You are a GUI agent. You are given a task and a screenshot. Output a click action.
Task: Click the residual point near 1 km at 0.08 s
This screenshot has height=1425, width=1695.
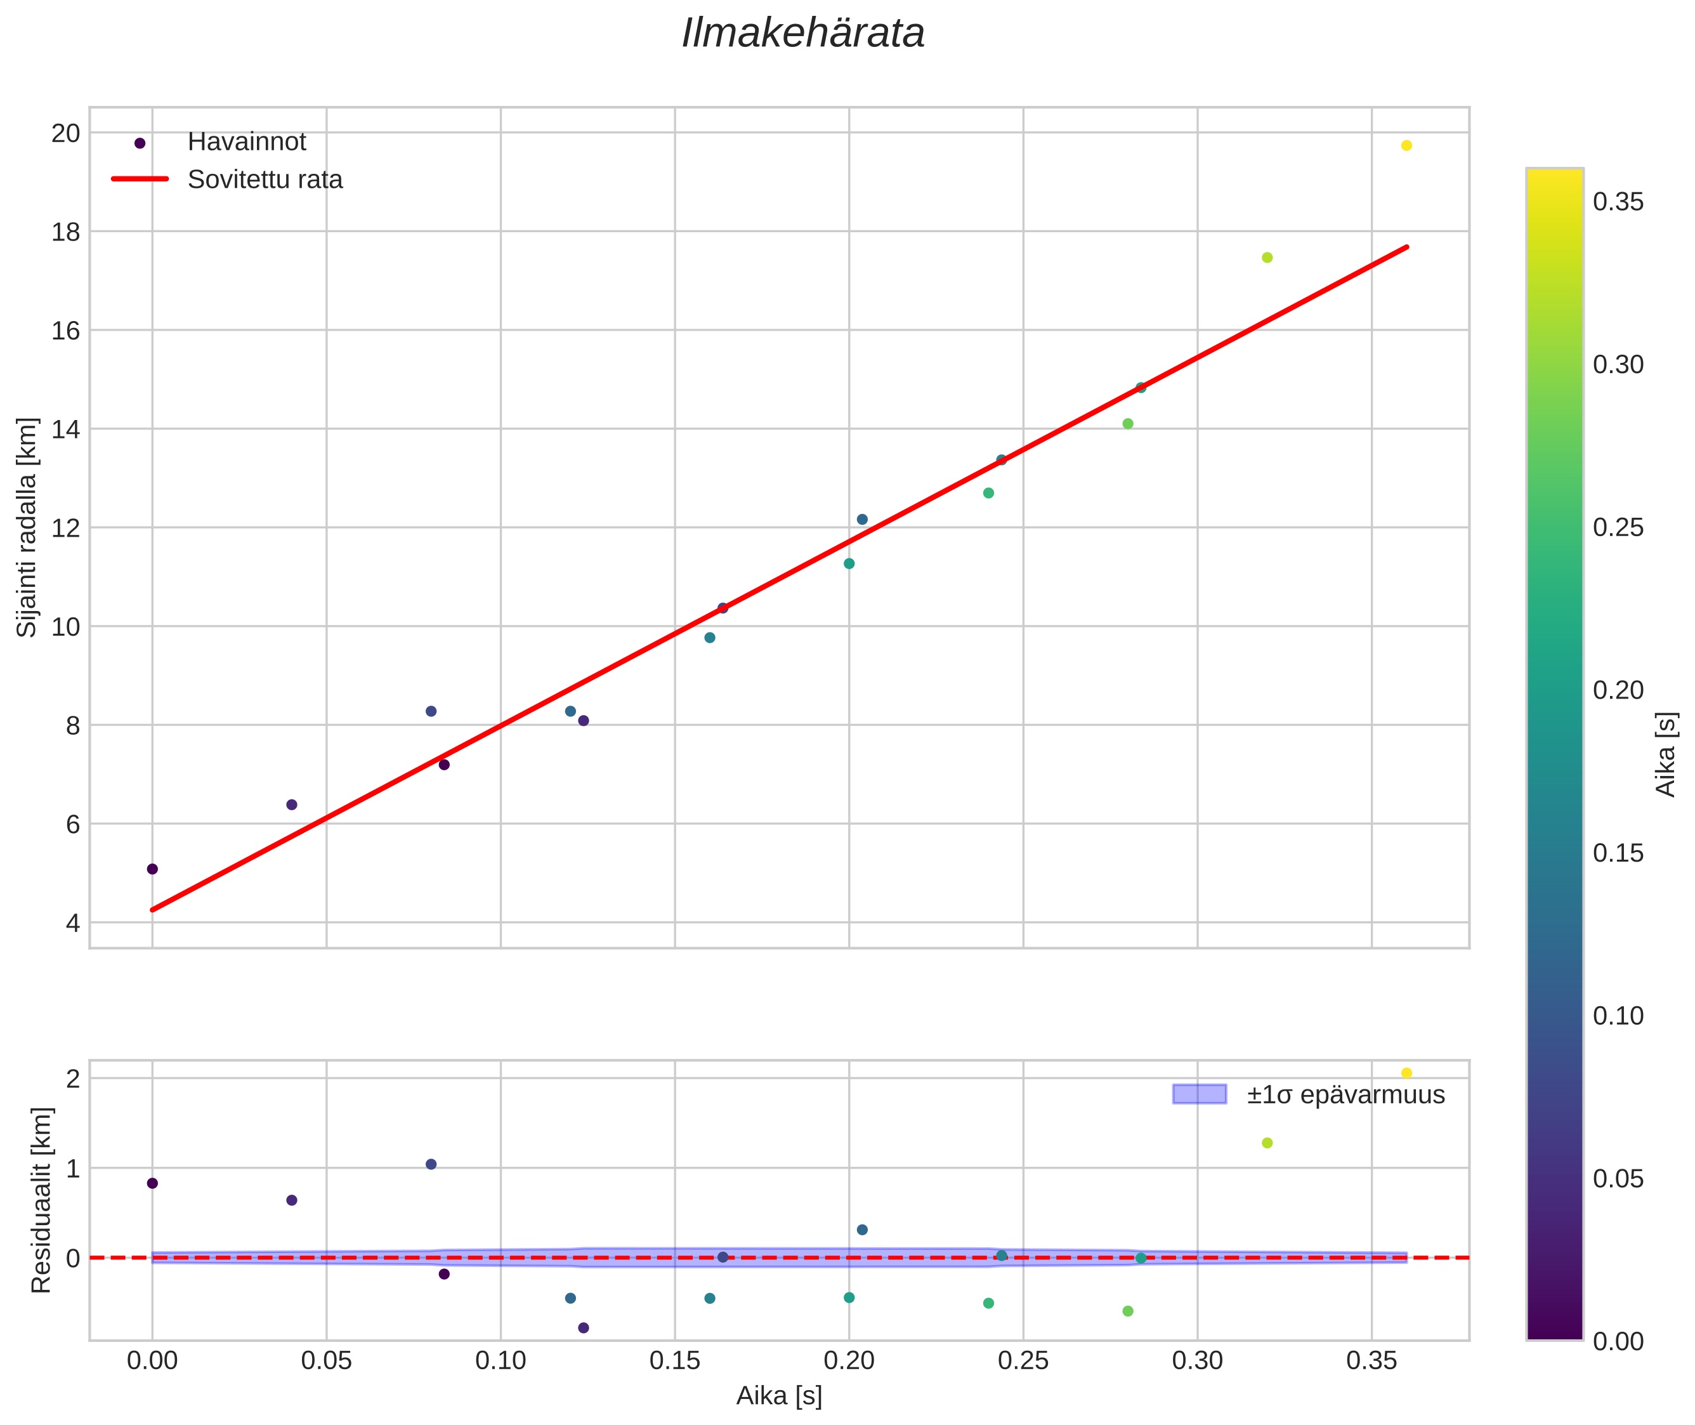pyautogui.click(x=431, y=1164)
